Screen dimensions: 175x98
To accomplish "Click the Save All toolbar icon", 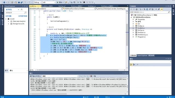I will point(22,2).
